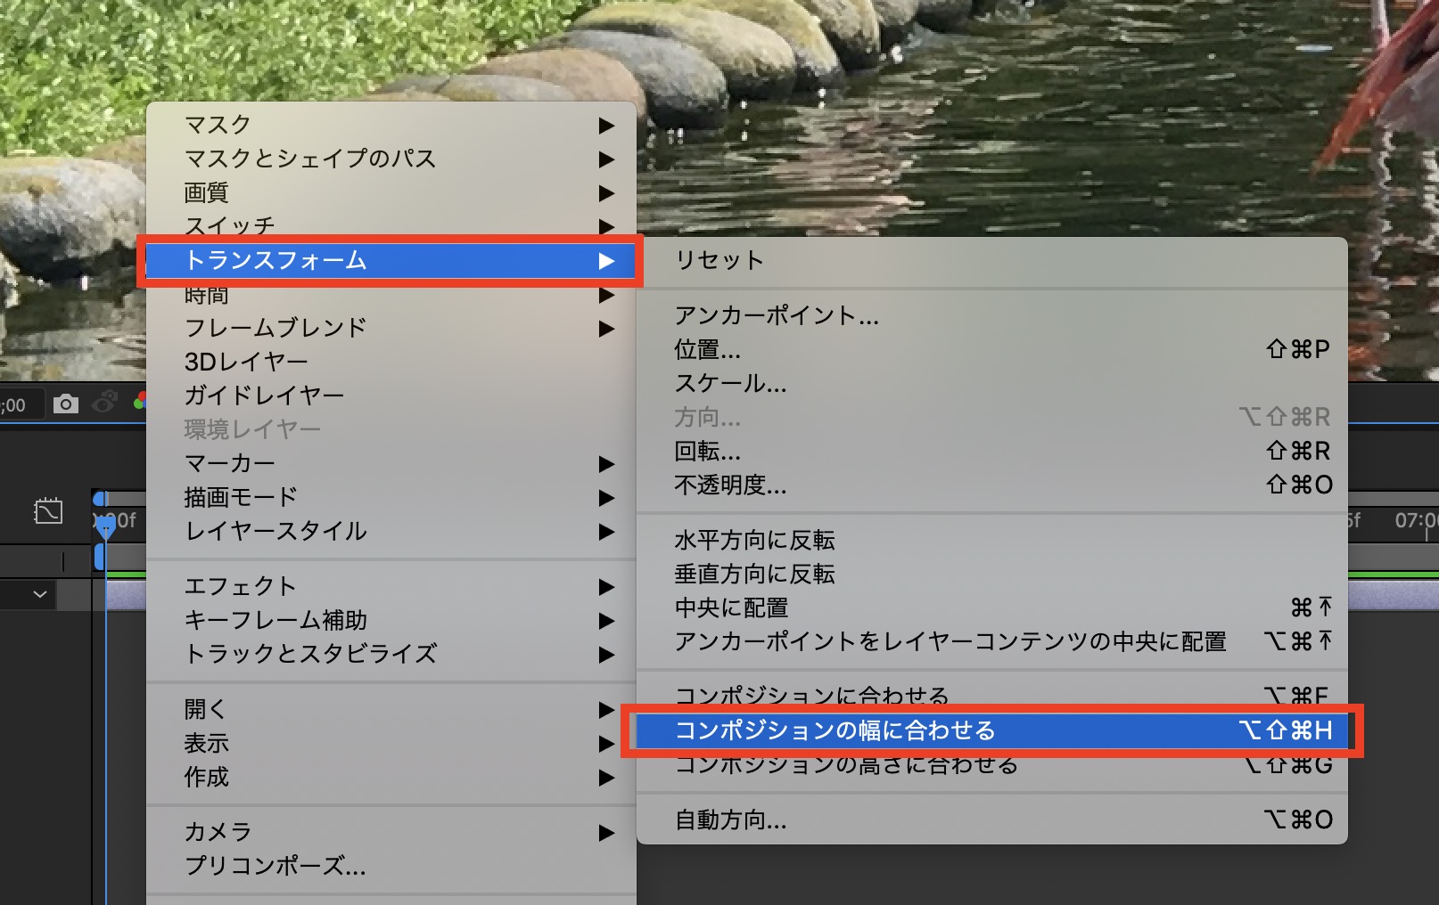This screenshot has height=905, width=1439.
Task: Toggle the 3Dレイヤー menu option
Action: click(x=391, y=362)
